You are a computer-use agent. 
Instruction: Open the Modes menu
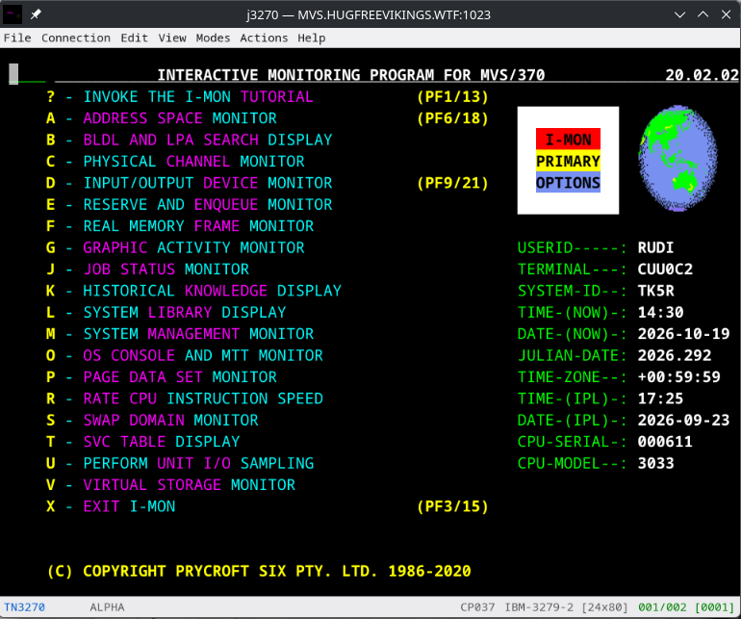pos(213,38)
